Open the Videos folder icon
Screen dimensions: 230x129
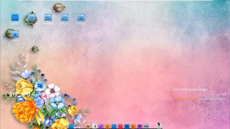point(15,34)
